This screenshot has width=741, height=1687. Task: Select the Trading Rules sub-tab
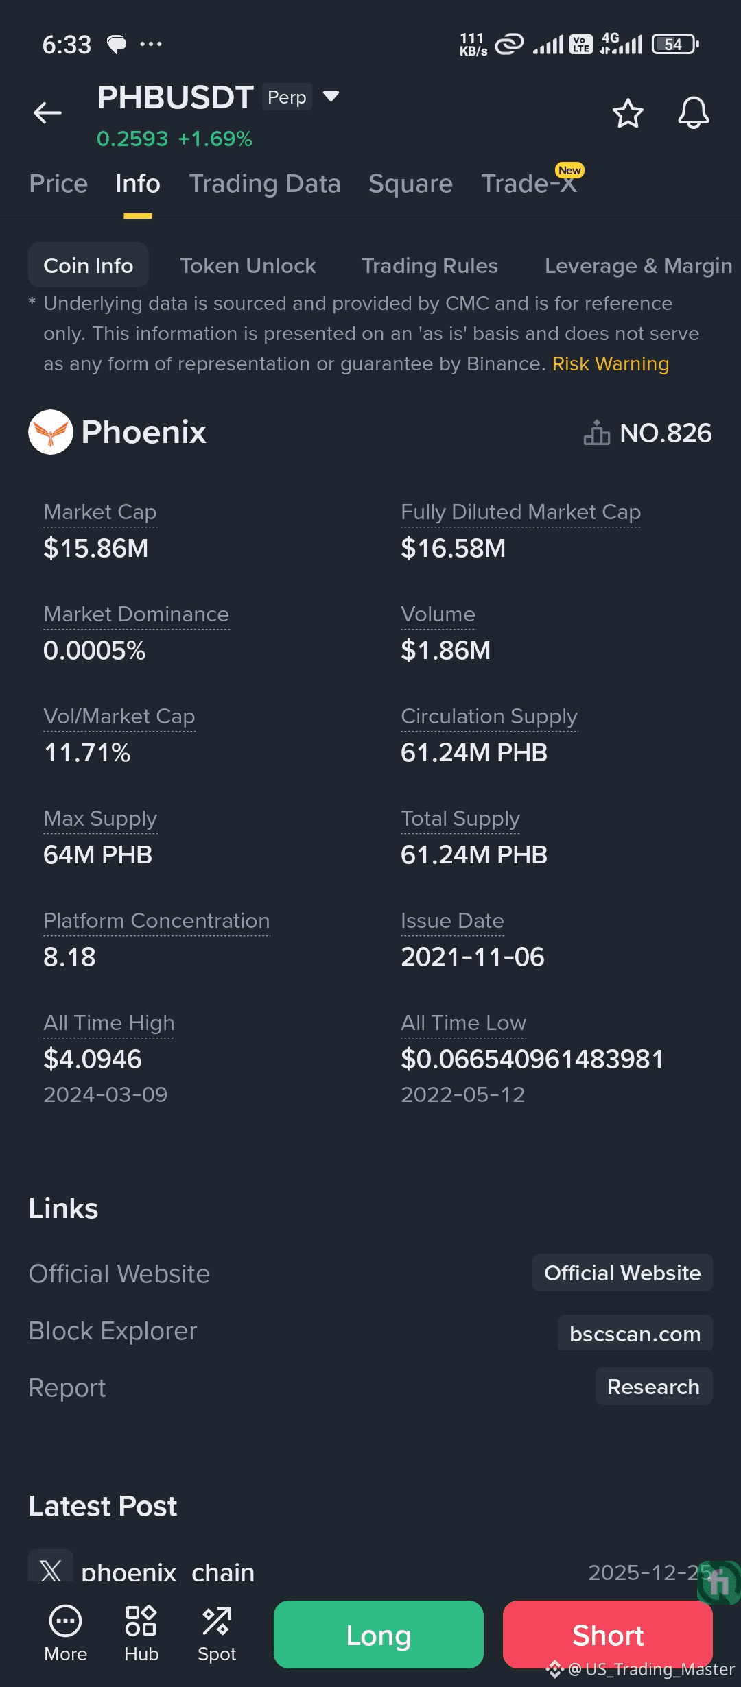pos(430,265)
